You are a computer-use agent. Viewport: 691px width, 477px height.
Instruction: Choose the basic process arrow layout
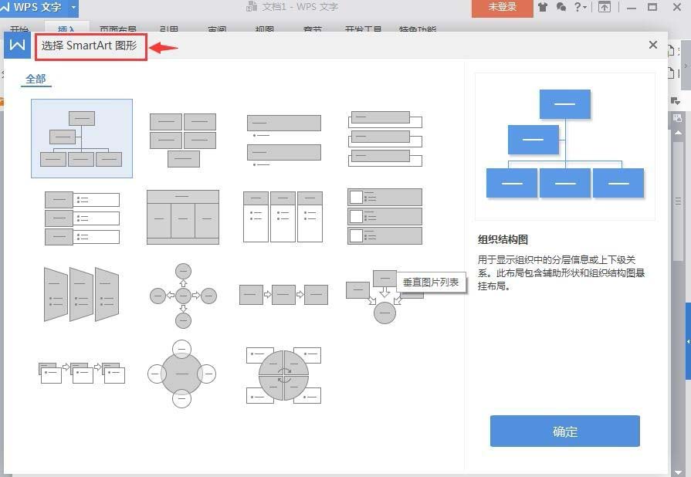(283, 295)
